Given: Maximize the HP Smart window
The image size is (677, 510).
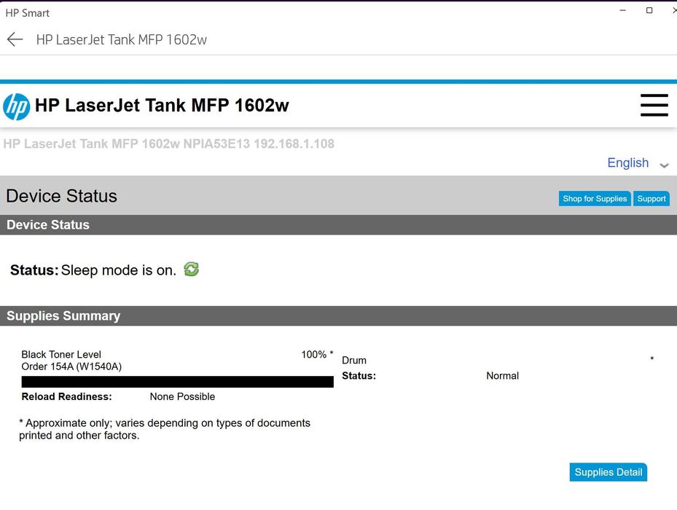Looking at the screenshot, I should pyautogui.click(x=649, y=11).
